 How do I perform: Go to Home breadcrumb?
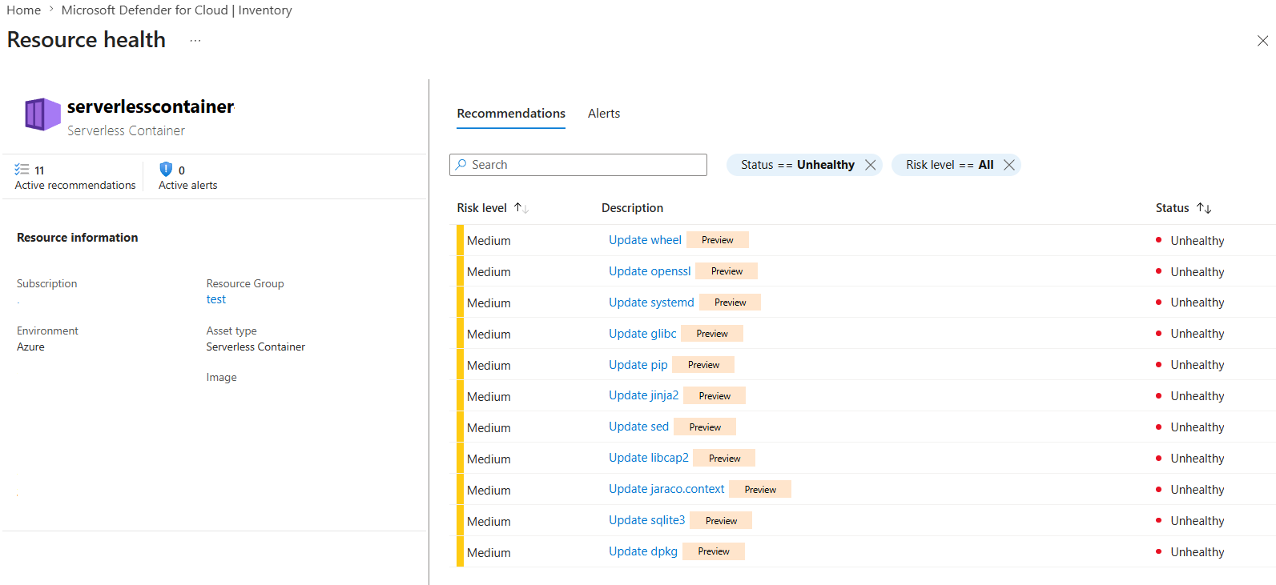[24, 10]
